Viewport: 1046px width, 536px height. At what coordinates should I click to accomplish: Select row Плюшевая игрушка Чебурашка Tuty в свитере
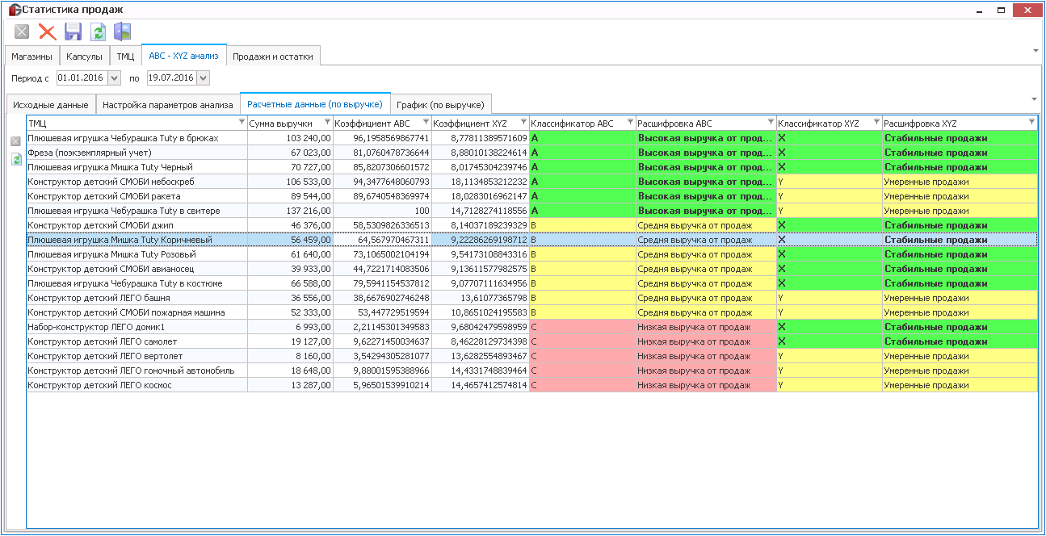[x=531, y=211]
